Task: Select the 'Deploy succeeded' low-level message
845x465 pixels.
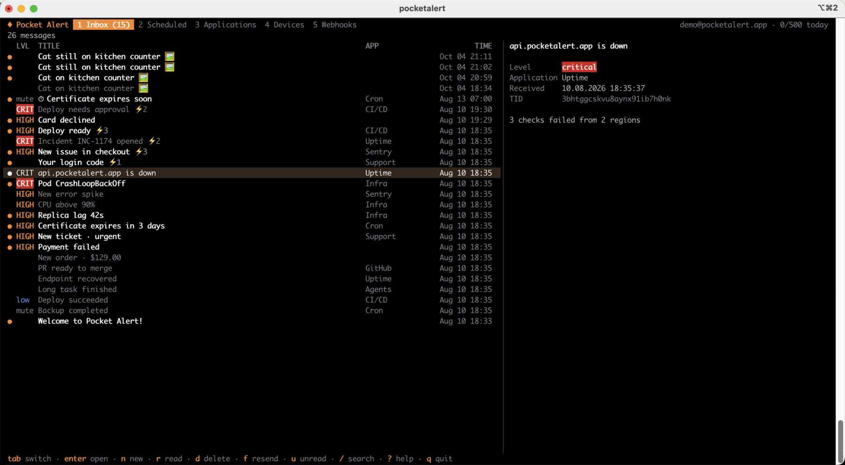Action: pyautogui.click(x=252, y=300)
